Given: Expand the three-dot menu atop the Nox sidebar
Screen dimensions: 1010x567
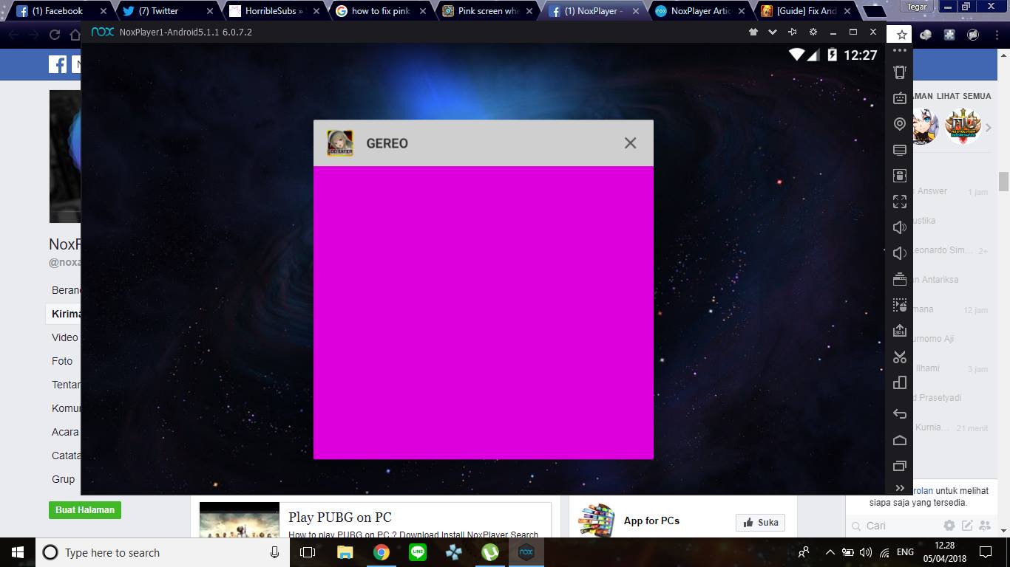Looking at the screenshot, I should coord(900,51).
